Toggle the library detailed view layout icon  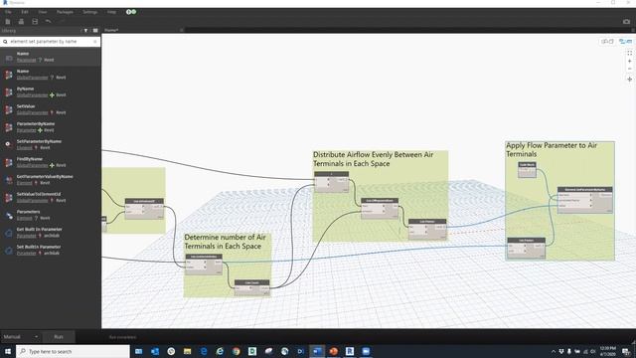click(95, 31)
